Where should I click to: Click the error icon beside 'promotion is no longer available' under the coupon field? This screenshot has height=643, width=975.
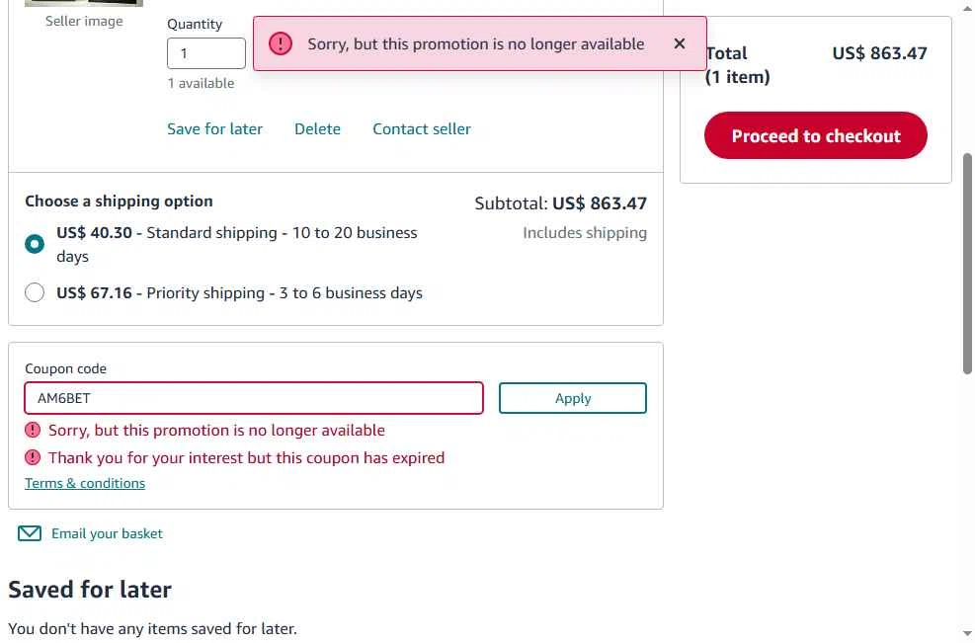click(34, 430)
